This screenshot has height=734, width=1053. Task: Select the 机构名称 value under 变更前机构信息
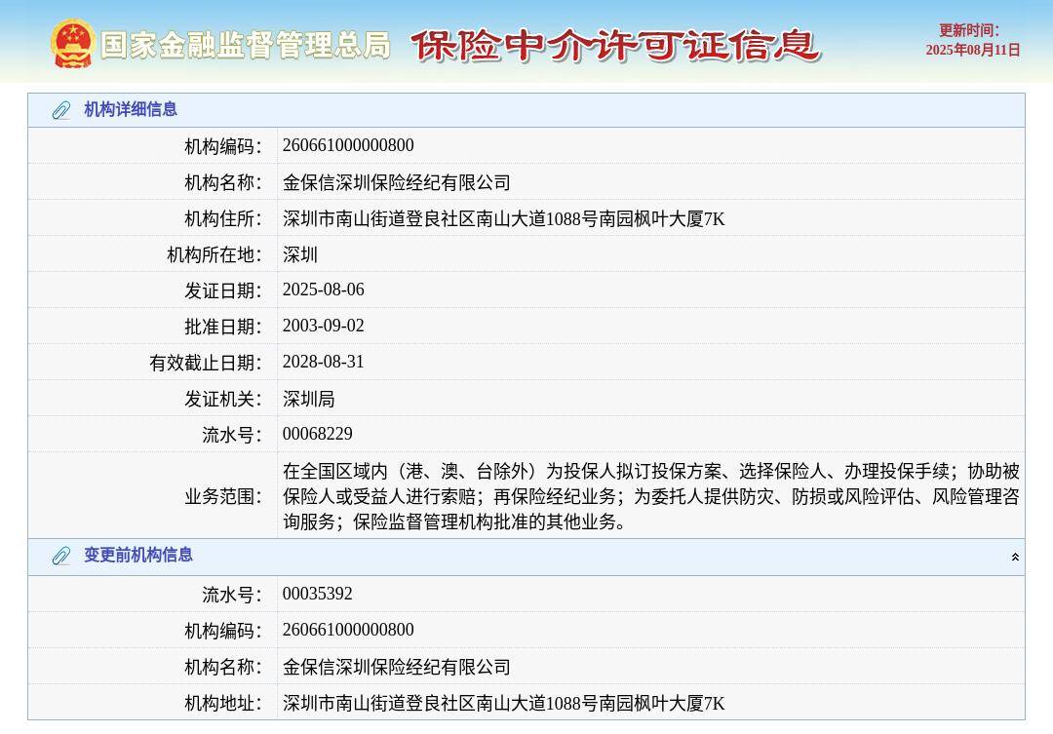click(x=396, y=667)
